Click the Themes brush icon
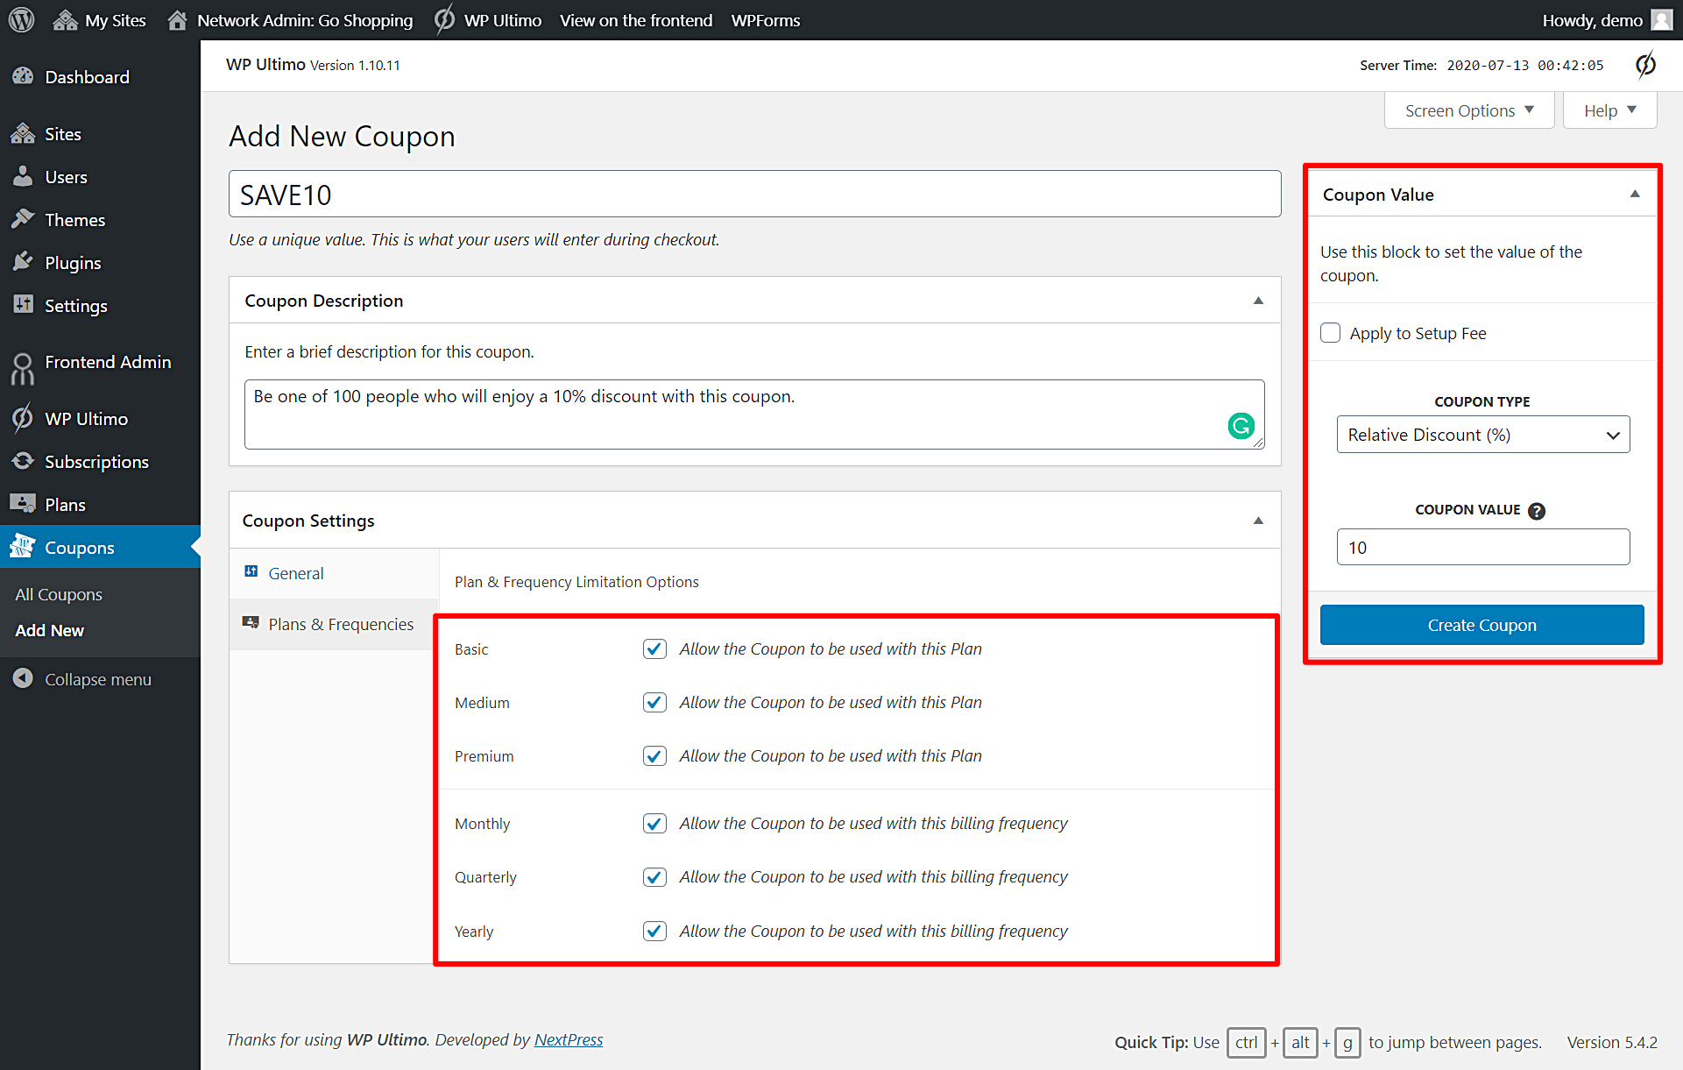Screen dimensions: 1683x1070 [x=23, y=219]
